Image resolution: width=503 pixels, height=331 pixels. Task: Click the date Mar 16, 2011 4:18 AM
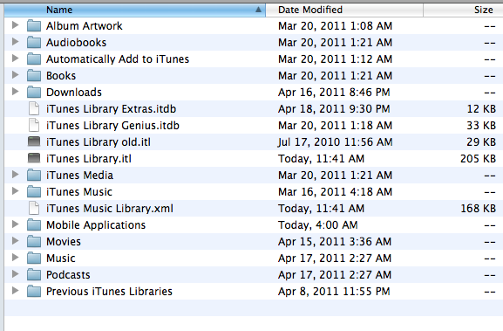336,192
